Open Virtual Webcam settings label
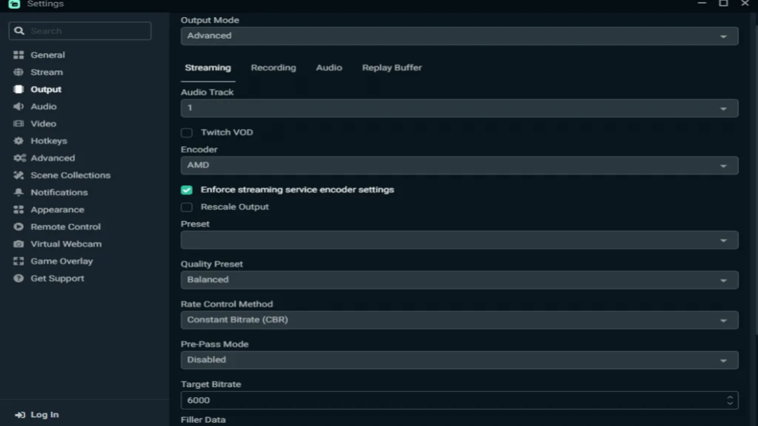Screen dimensions: 758x426 [x=66, y=244]
